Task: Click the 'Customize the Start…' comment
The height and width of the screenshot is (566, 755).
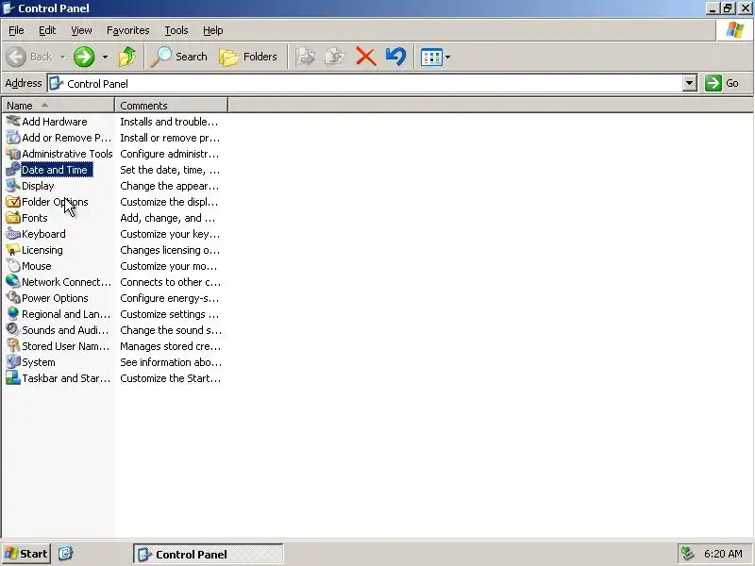Action: click(171, 378)
